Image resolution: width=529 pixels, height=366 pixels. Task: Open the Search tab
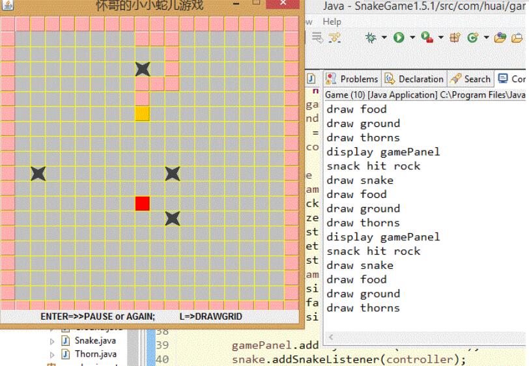pos(471,79)
